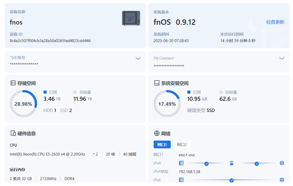Click the 20 核 core count
The image size is (293, 186).
pos(111,154)
